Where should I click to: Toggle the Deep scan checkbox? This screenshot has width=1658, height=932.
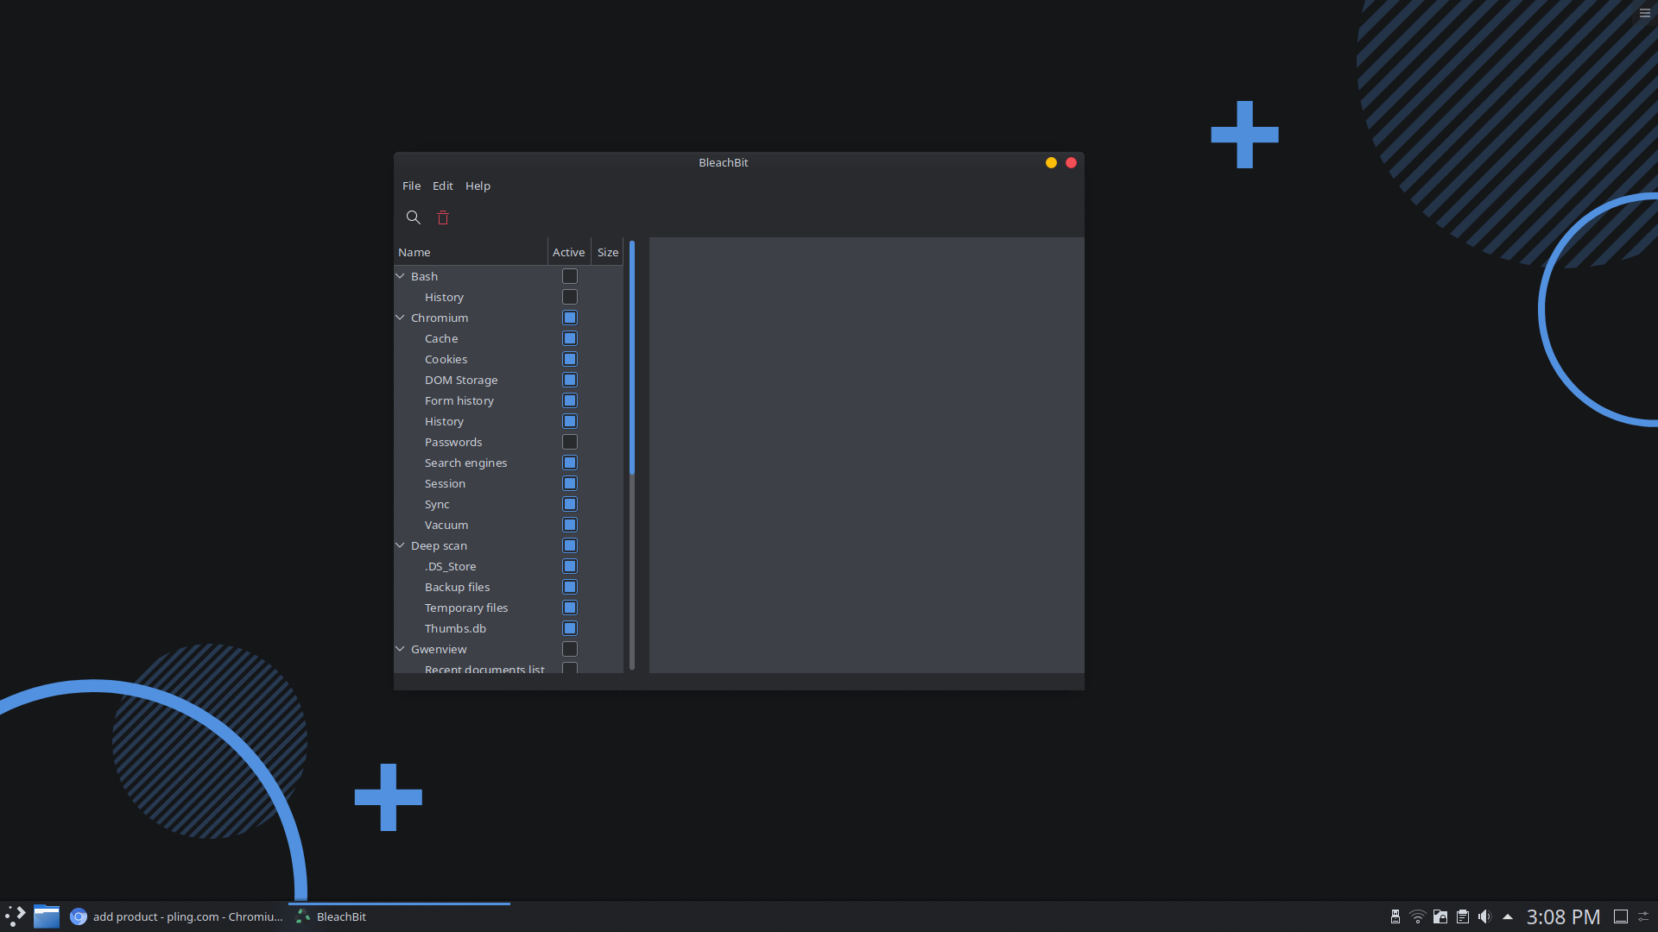tap(570, 545)
